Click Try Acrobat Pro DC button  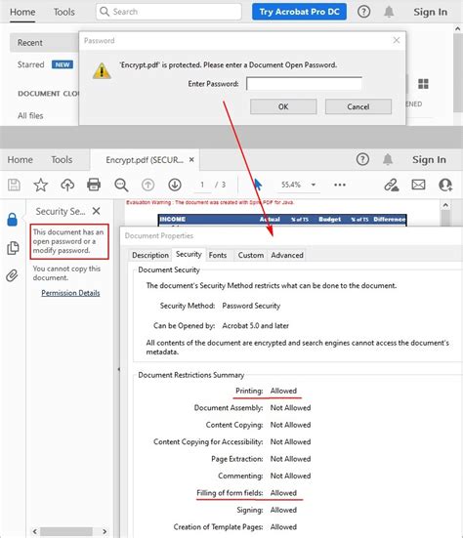pos(299,12)
